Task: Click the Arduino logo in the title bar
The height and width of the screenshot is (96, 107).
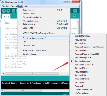Action: click(3, 2)
